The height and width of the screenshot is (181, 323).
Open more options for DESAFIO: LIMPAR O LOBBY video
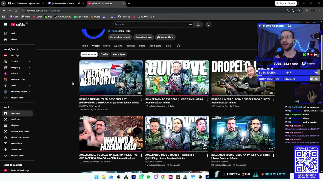tap(273, 100)
